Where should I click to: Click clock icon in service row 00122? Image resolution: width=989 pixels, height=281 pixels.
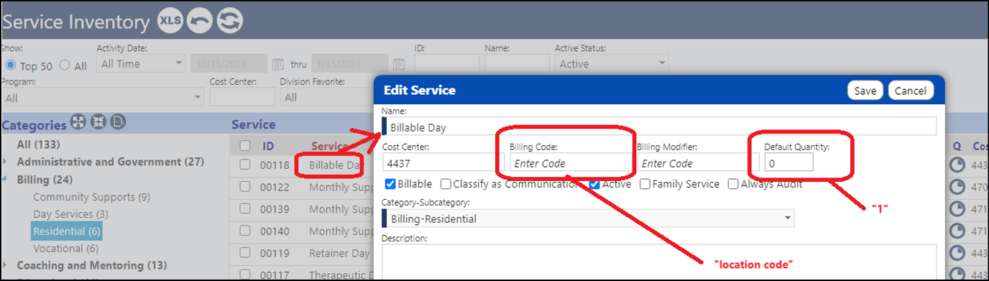point(957,188)
